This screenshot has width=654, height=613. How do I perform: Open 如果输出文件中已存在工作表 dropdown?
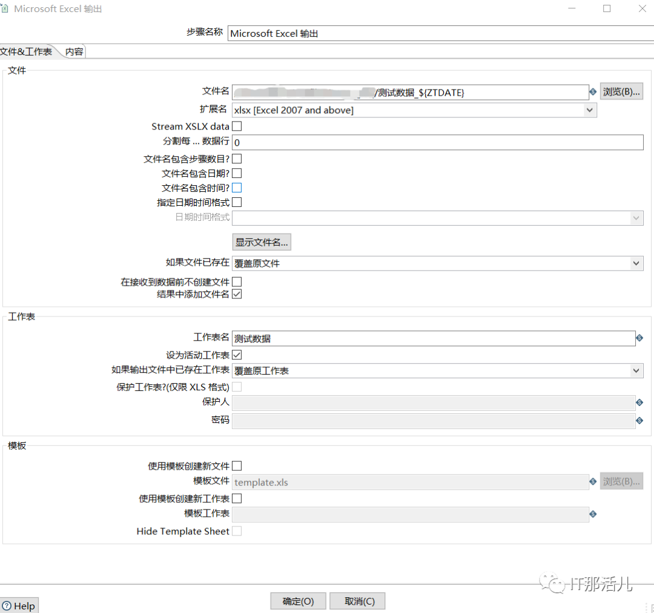click(438, 371)
